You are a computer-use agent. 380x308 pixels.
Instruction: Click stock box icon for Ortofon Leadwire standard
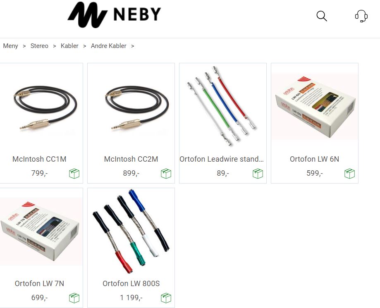258,174
